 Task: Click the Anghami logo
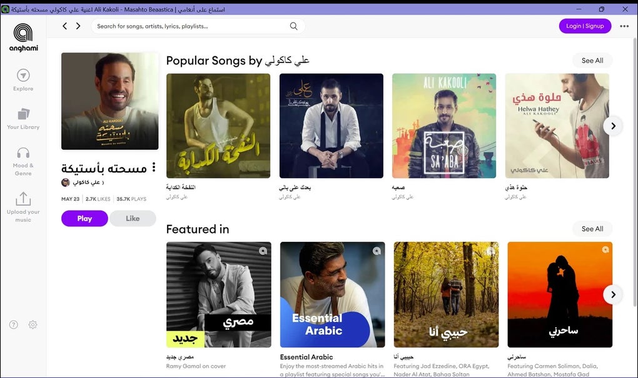click(x=22, y=36)
